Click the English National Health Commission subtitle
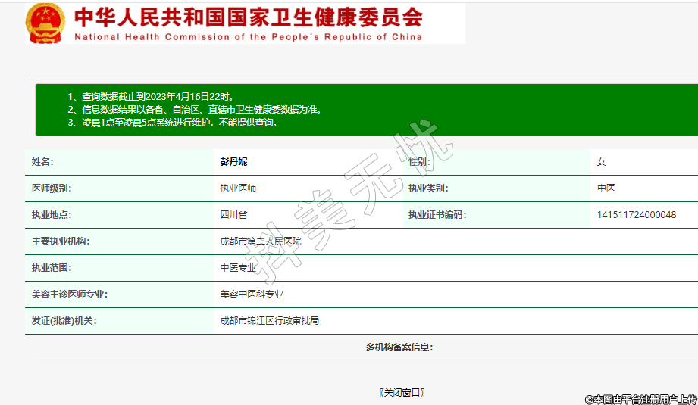Screen dimensions: 698x405 coord(248,37)
